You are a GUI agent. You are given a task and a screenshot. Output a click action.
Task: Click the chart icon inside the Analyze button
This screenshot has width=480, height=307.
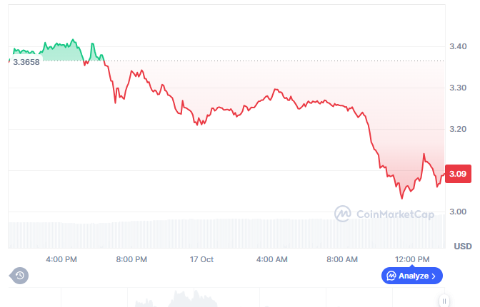pyautogui.click(x=391, y=276)
